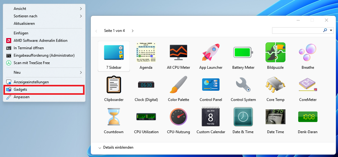The height and width of the screenshot is (157, 338).
Task: Minimize the gadgets gallery window
Action: [298, 20]
